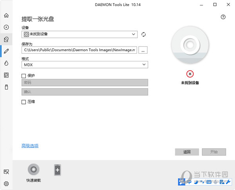Open the disc Images sidebar icon

coord(6,27)
